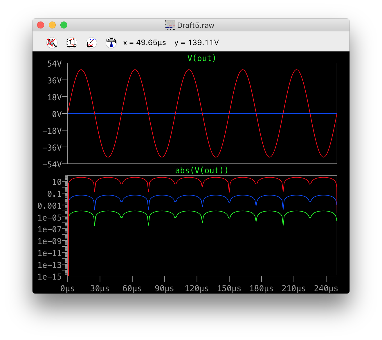This screenshot has height=340, width=382.
Task: Close the Draft5.raw window
Action: 41,25
